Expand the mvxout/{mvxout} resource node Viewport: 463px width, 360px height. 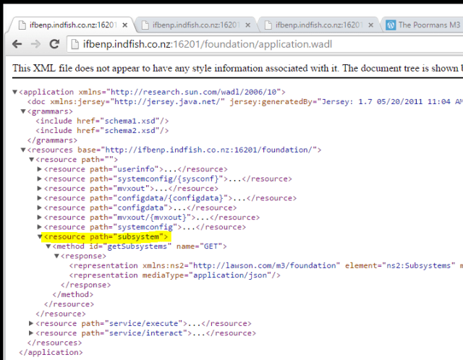pyautogui.click(x=40, y=217)
